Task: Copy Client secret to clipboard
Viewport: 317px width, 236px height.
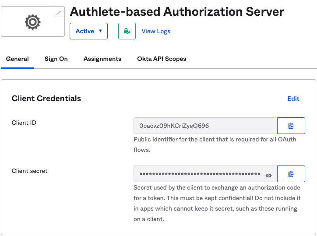Action: [x=291, y=174]
